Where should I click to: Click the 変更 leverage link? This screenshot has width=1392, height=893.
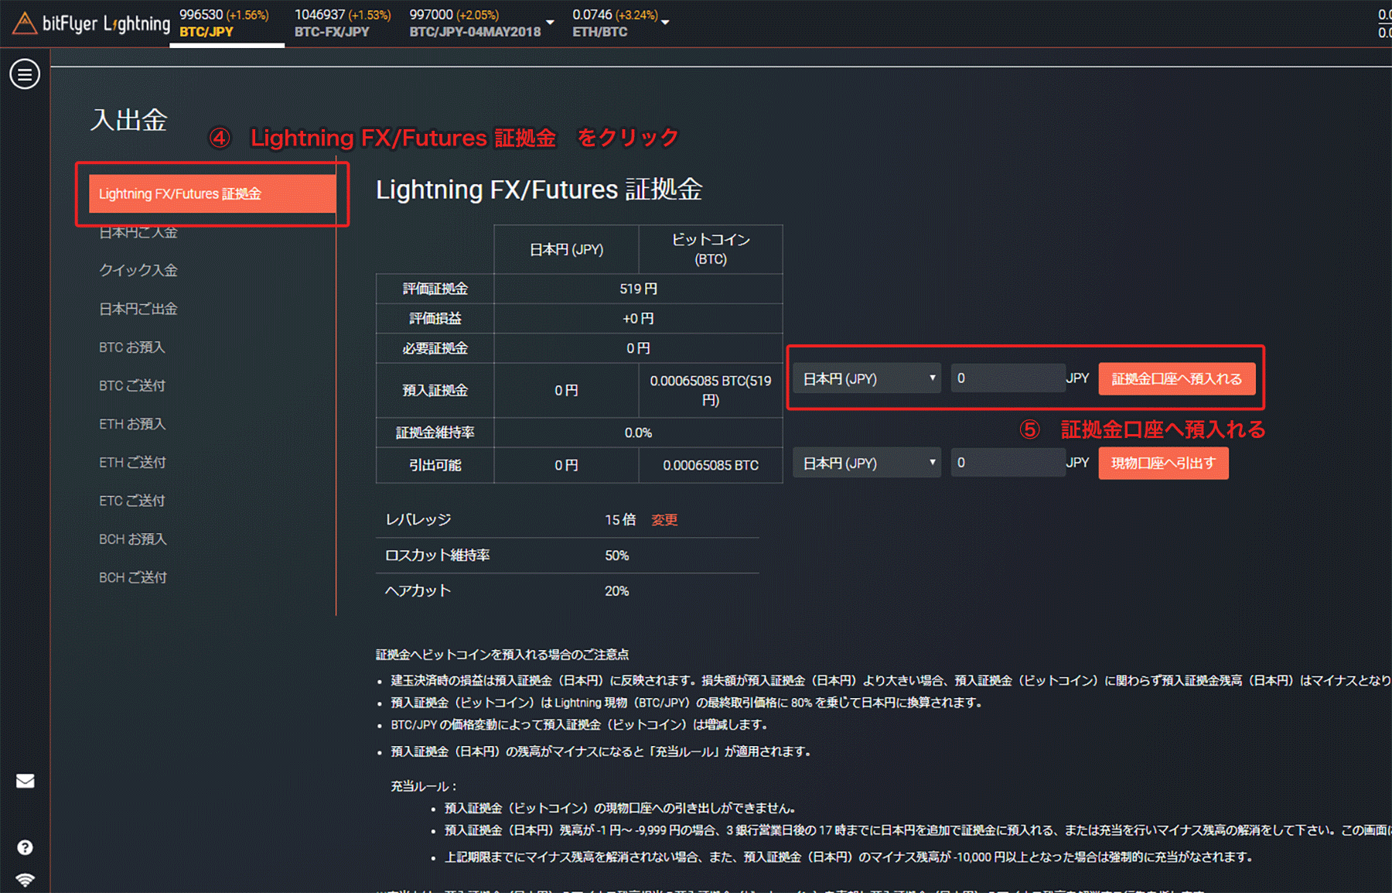click(x=664, y=520)
